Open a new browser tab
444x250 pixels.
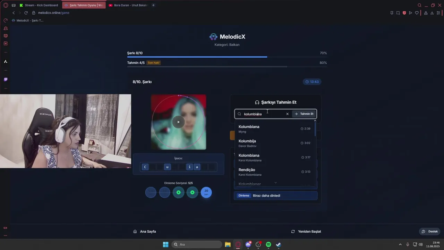pyautogui.click(x=153, y=5)
